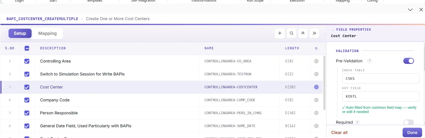Open the search magnifier icon
This screenshot has width=425, height=138.
pyautogui.click(x=291, y=33)
